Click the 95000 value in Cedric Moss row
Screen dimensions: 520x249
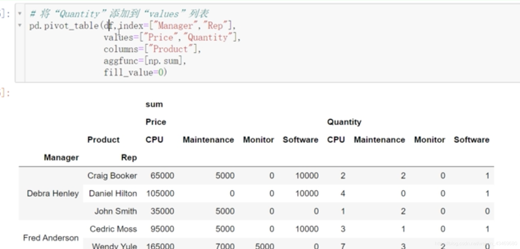[162, 229]
